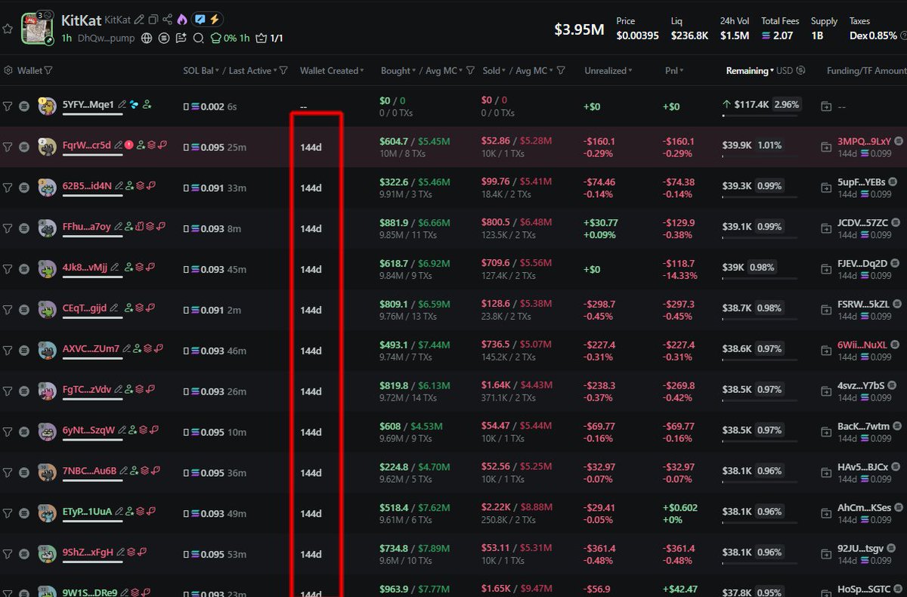Open funding wallet 3MPQ...9LxY
This screenshot has width=907, height=597.
point(864,141)
